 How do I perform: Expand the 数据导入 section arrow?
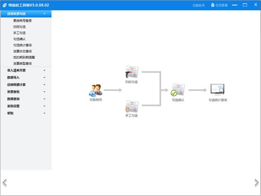point(44,78)
